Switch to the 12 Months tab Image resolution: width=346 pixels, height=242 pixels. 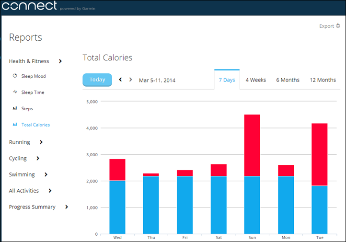pos(323,80)
